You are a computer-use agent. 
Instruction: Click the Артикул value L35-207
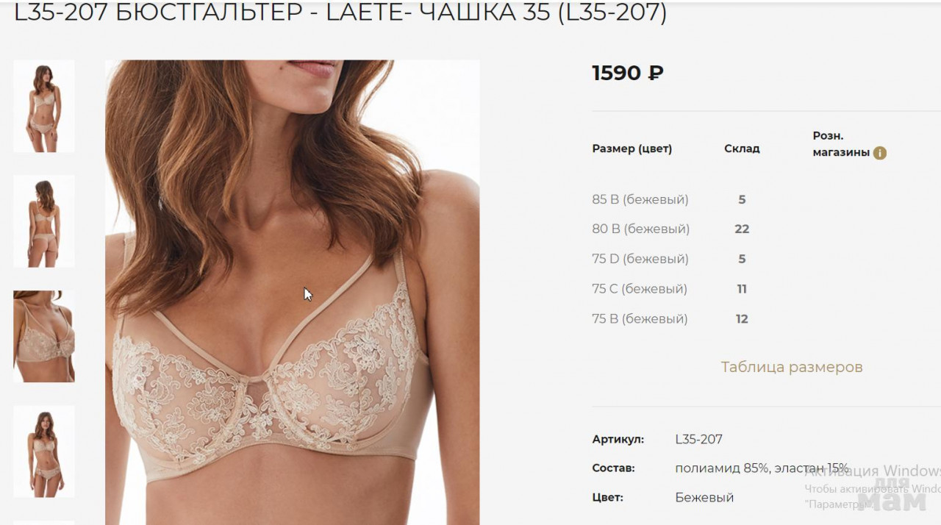(699, 439)
